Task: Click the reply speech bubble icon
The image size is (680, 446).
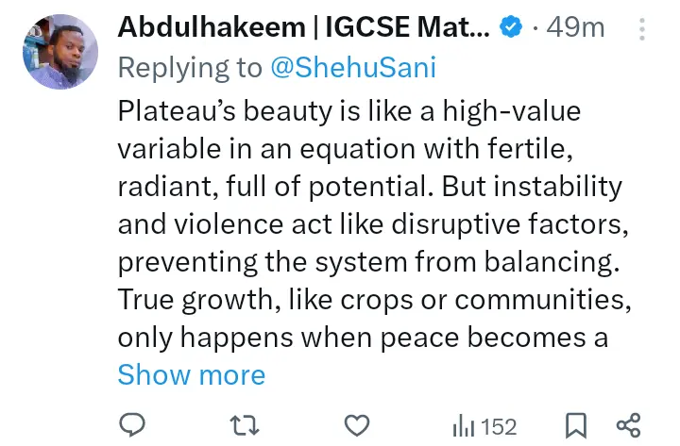Action: [x=133, y=425]
